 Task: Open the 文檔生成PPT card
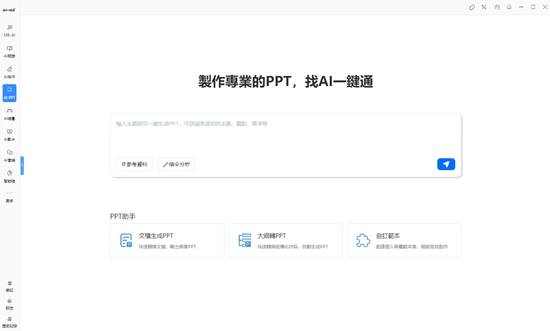(167, 240)
